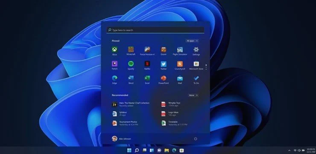Screen dimensions: 316x154
Task: Click the Type here to search box
Action: pos(155,30)
